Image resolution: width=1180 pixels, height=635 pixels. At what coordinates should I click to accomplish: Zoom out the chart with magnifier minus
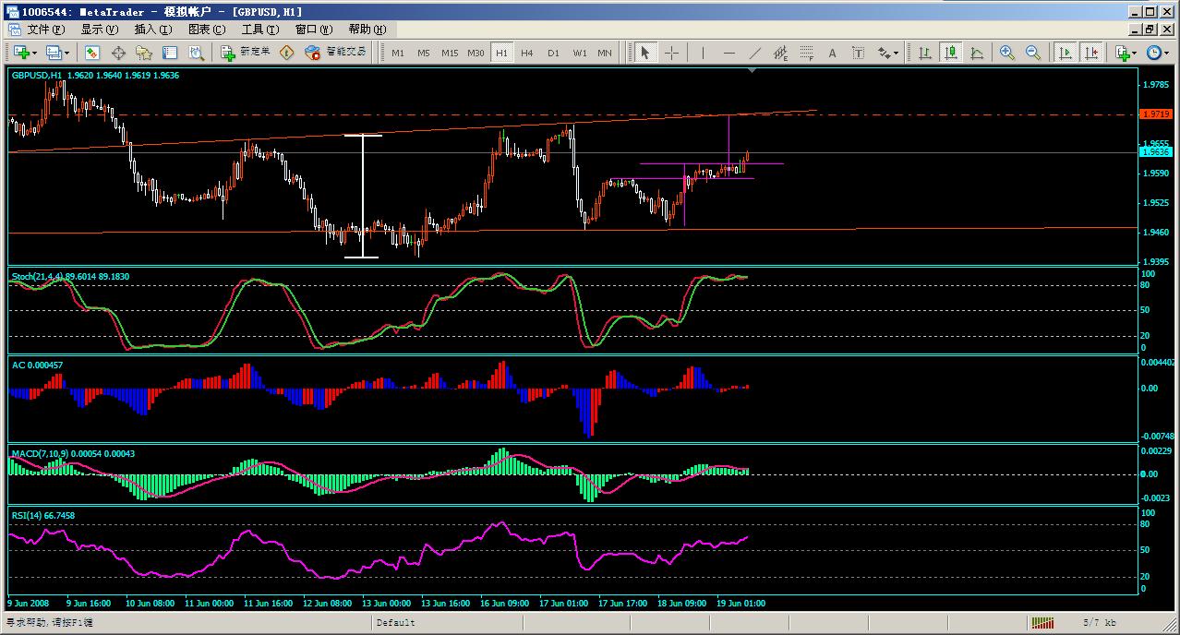tap(1032, 53)
